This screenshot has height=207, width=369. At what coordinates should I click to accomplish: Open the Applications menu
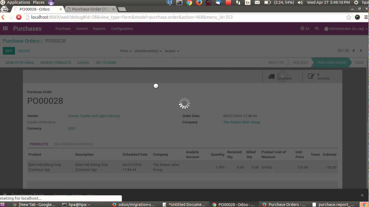pos(18,3)
